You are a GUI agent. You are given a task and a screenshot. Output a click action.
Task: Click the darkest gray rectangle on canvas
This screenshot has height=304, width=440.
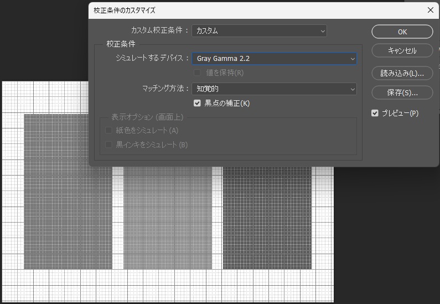267,218
